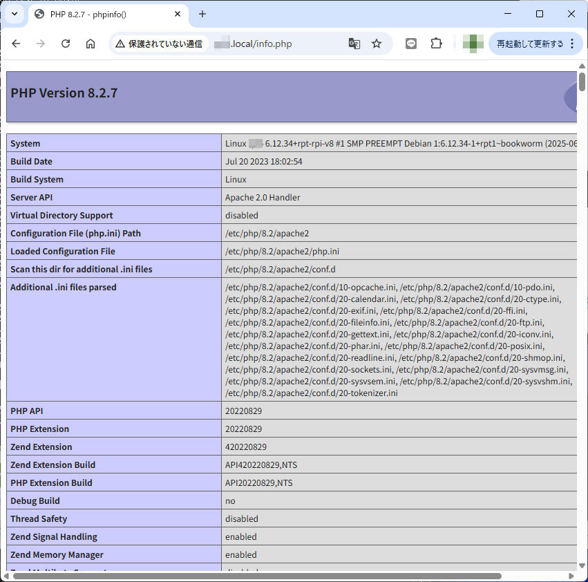Click the System row label

(x=25, y=143)
